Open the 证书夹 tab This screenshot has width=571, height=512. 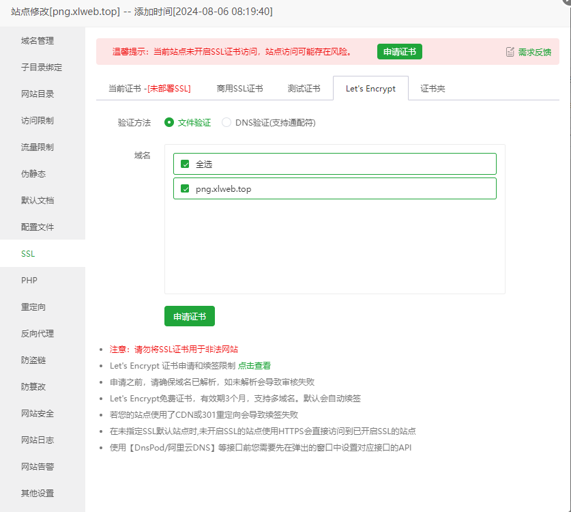click(433, 89)
